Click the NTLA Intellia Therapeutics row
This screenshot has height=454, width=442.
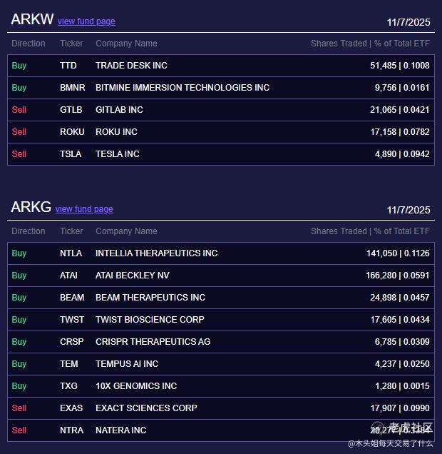tap(221, 253)
